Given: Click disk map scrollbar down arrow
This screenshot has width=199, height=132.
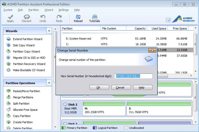Looking at the screenshot, I should [x=196, y=122].
